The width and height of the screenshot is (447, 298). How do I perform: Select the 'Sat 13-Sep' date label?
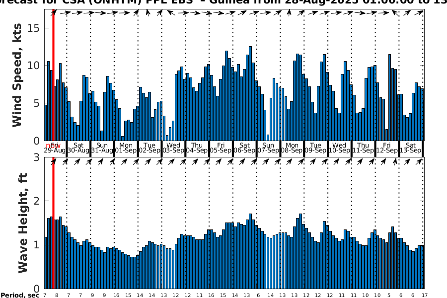click(x=411, y=148)
